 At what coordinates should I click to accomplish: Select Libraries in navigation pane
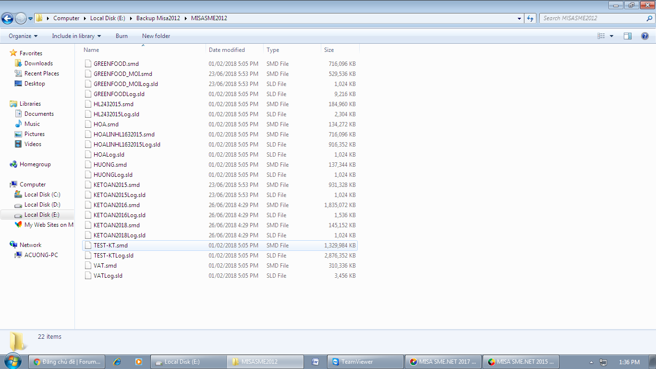pos(30,104)
